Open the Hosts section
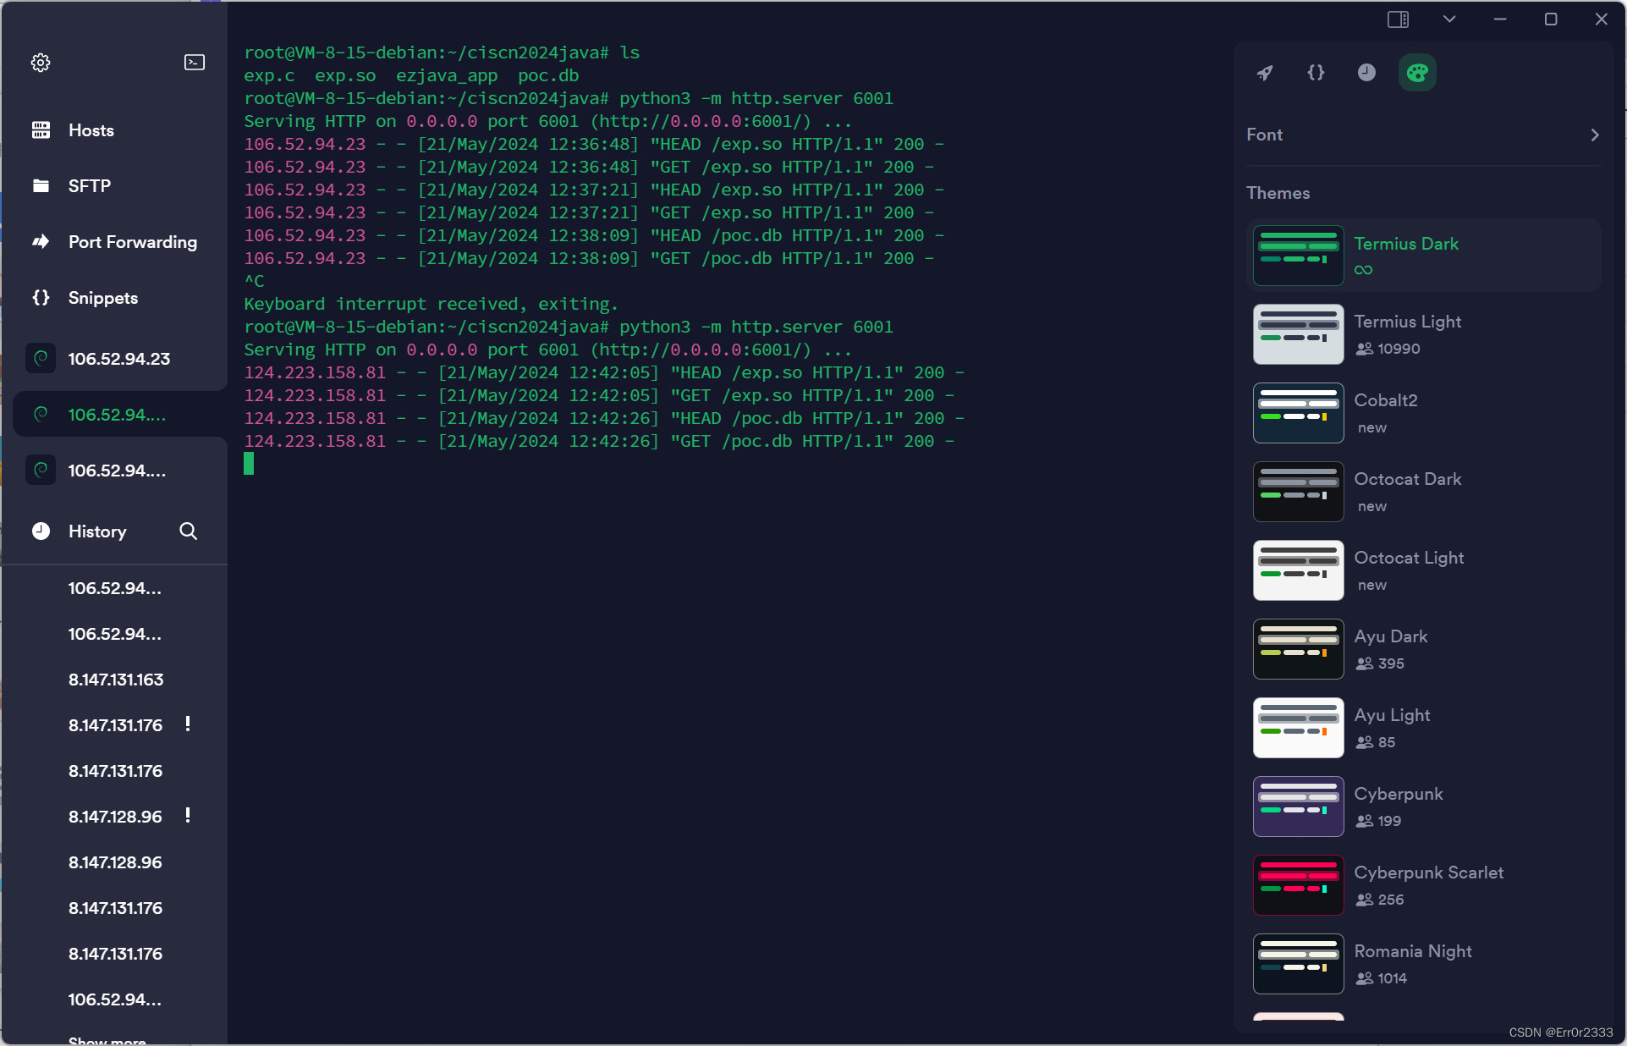 91,130
